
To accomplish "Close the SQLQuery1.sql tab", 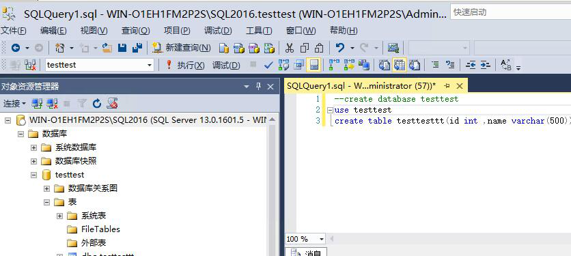I will (x=460, y=86).
